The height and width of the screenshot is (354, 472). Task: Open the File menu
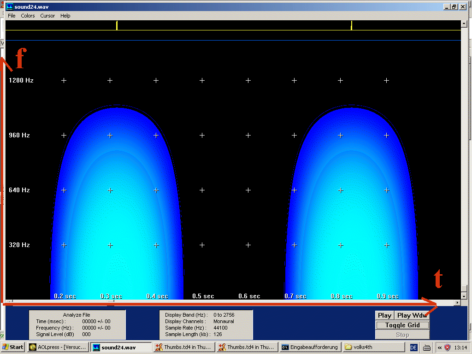(x=12, y=16)
